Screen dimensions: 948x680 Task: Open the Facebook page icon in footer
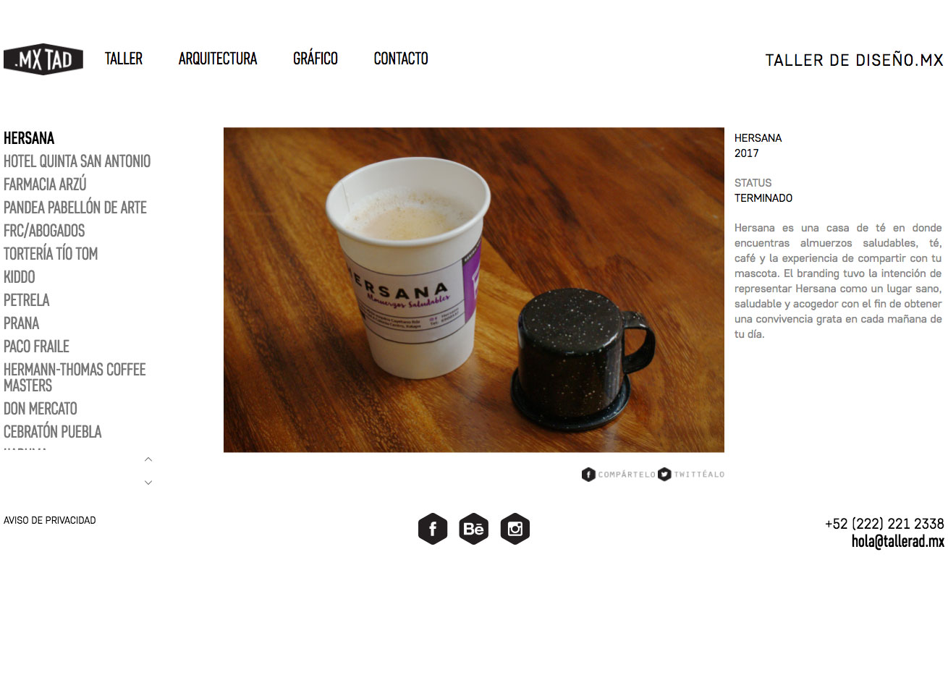pos(433,529)
